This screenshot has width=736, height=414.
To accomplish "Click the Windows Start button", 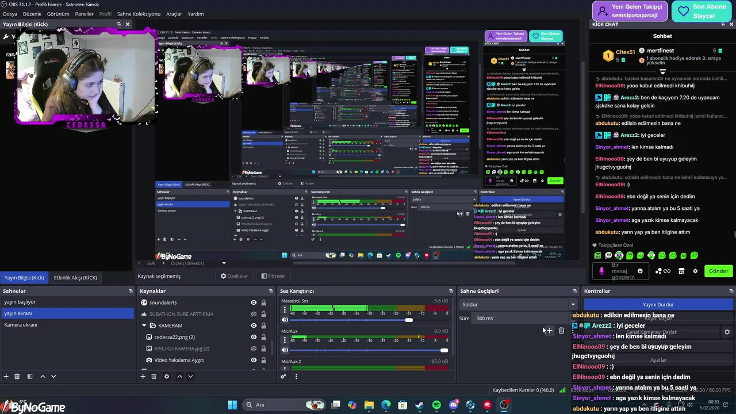I will click(x=232, y=405).
